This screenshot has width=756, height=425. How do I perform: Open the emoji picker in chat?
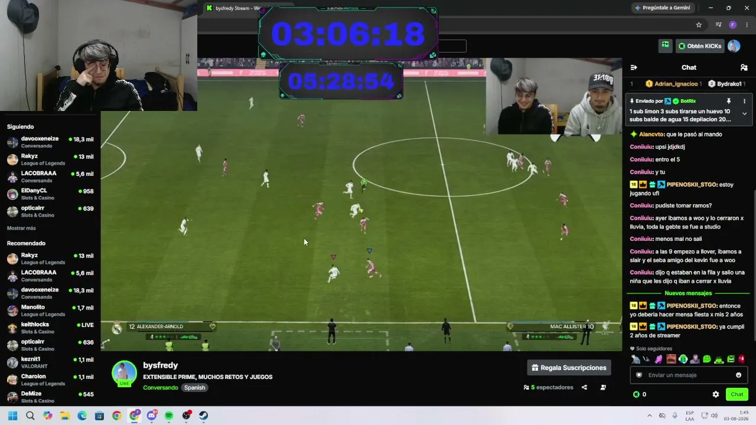click(738, 375)
